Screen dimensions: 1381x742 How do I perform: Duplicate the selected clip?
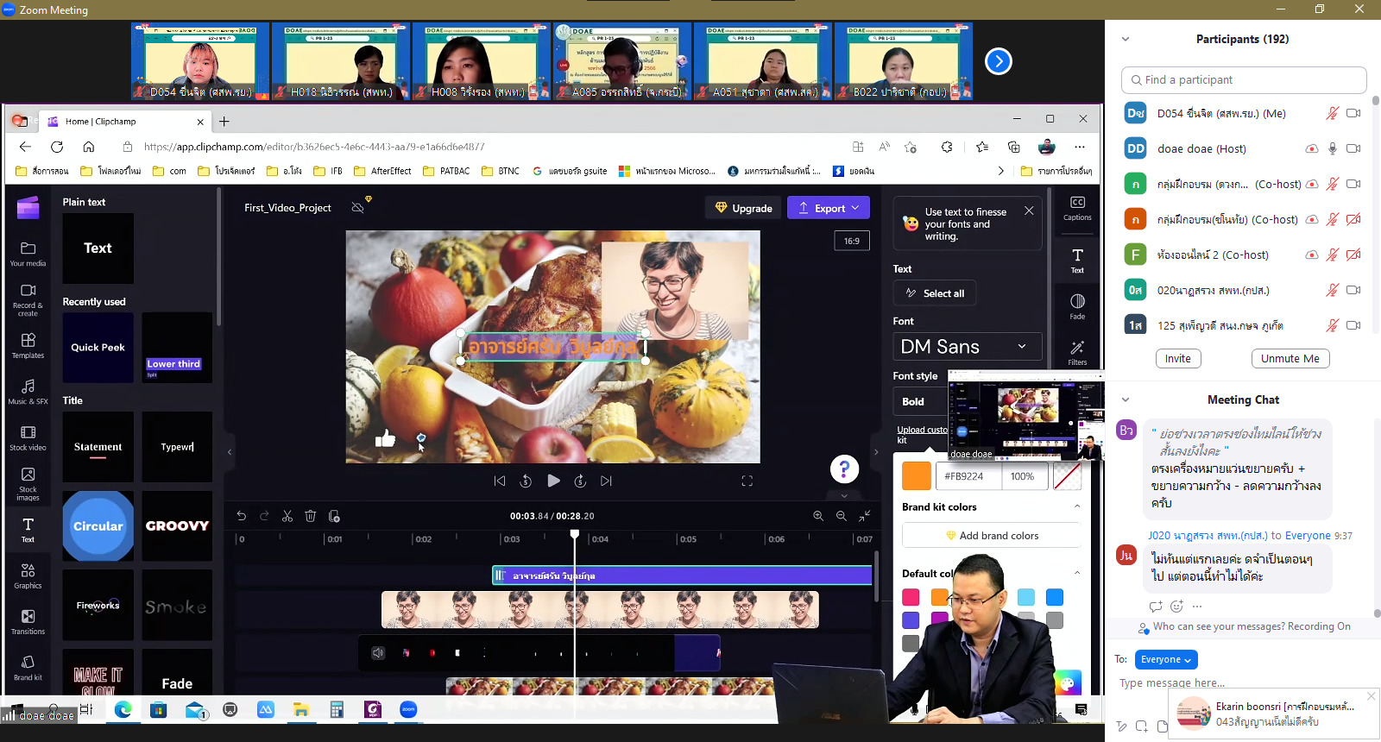(x=334, y=516)
